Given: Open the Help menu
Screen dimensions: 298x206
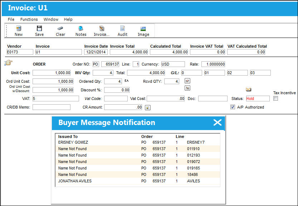Looking at the screenshot, I should pyautogui.click(x=68, y=19).
